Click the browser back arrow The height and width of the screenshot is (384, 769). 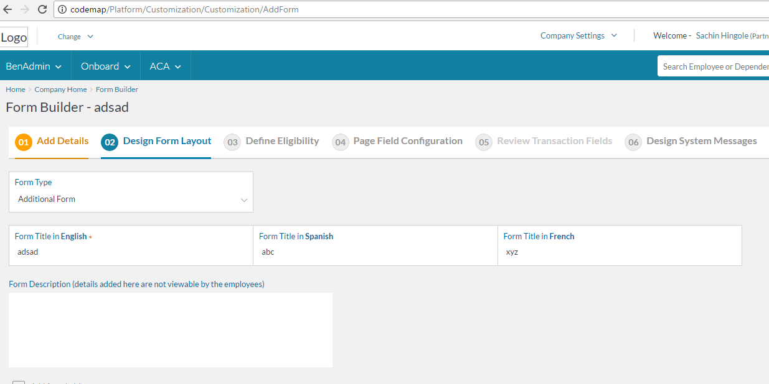pos(8,10)
